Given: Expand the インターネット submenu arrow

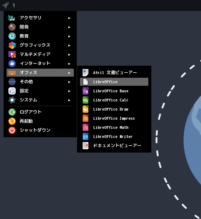Looking at the screenshot, I should (69, 64).
